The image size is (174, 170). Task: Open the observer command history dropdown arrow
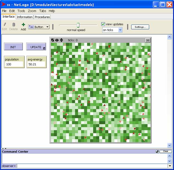coord(170,166)
